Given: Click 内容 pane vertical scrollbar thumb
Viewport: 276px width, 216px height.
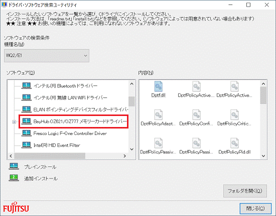Looking at the screenshot, I should (263, 95).
